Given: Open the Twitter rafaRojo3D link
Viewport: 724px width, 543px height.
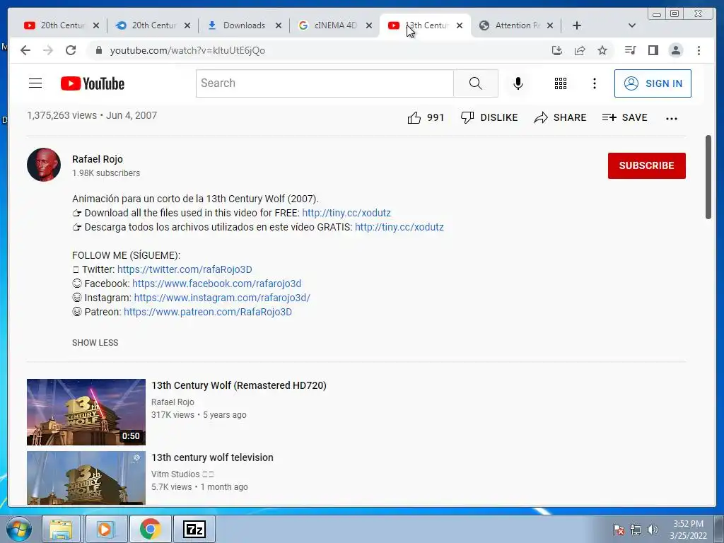Looking at the screenshot, I should point(185,269).
